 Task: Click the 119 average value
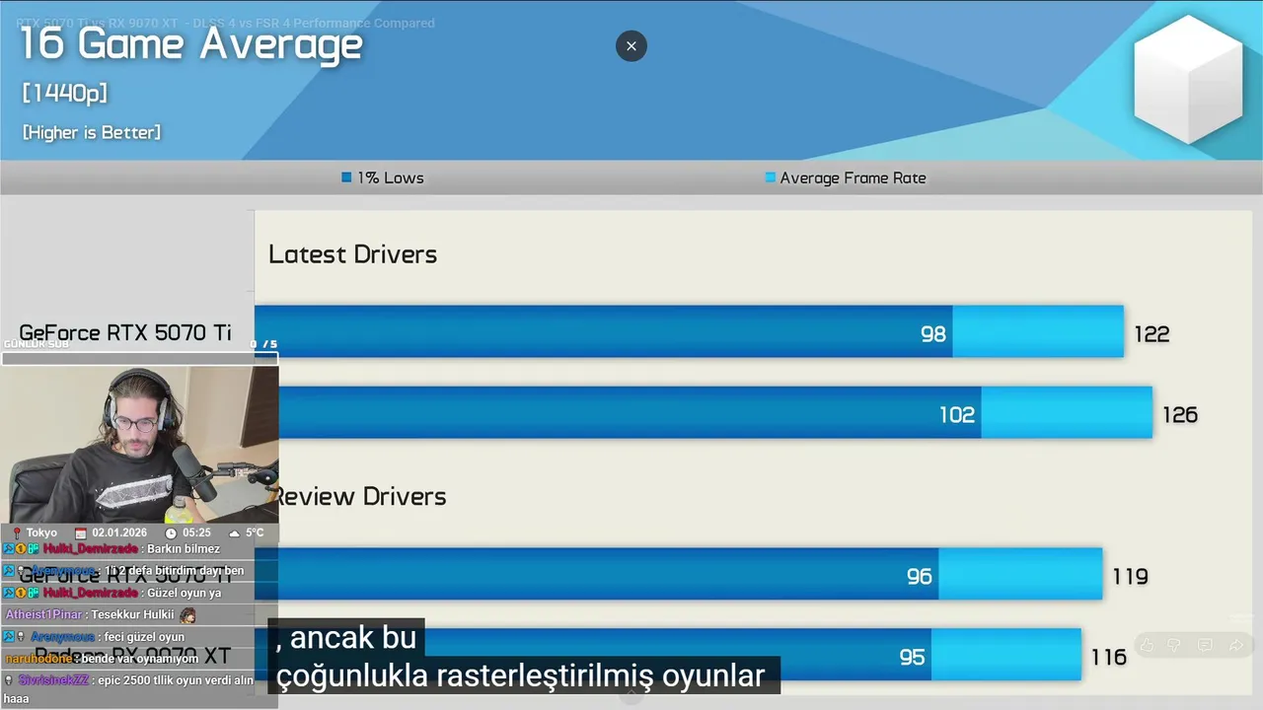[x=1131, y=576]
